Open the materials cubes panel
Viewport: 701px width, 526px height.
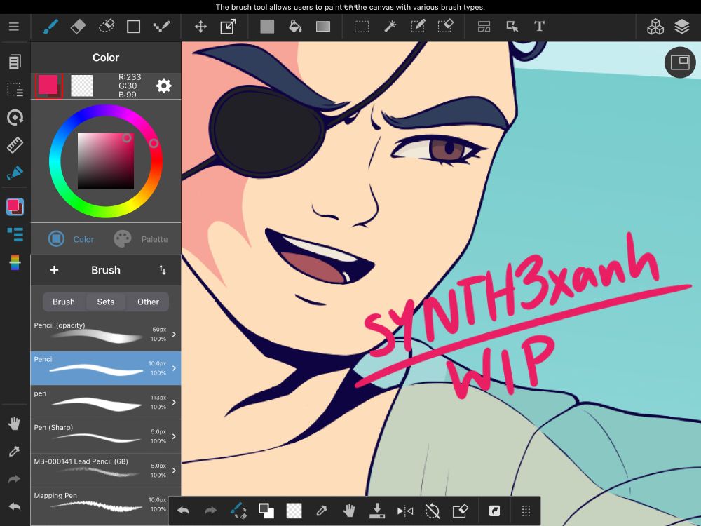pyautogui.click(x=655, y=27)
